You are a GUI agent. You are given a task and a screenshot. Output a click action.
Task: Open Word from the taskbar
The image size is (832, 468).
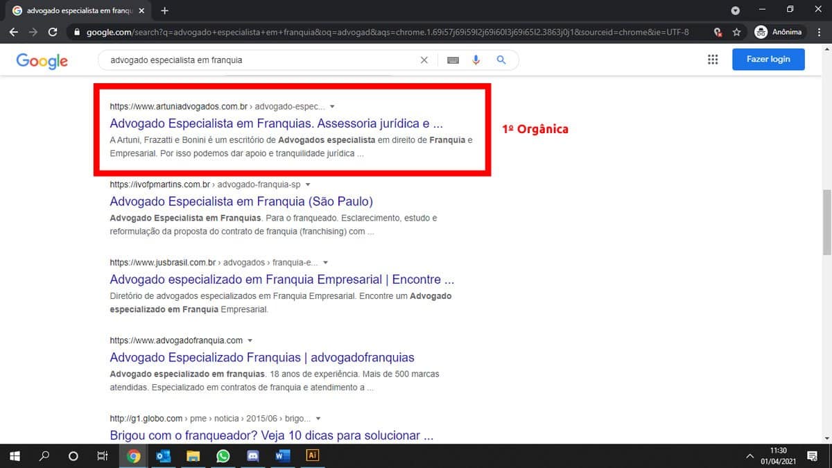point(282,456)
